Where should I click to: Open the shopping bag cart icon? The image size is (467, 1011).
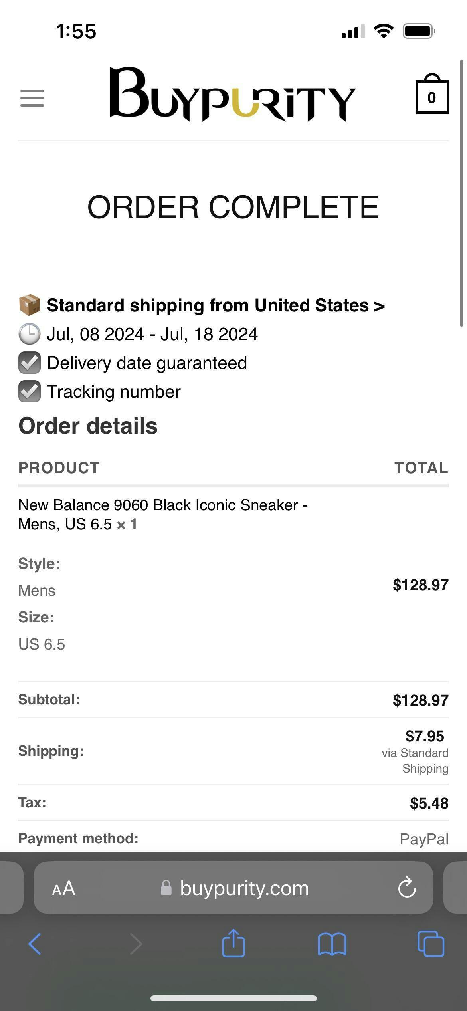432,95
